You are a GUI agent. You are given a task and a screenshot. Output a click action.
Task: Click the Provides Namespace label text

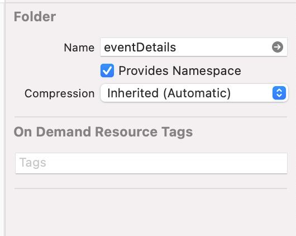click(180, 70)
